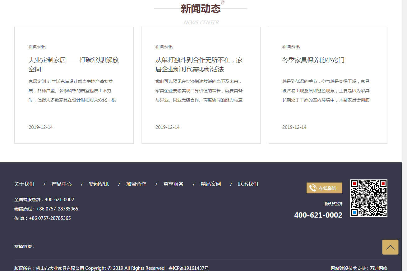Open 精品案例 footer link

[211, 184]
